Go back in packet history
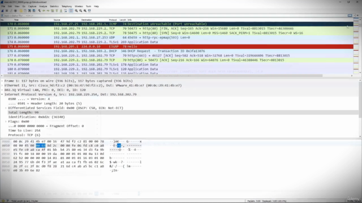 pos(44,11)
